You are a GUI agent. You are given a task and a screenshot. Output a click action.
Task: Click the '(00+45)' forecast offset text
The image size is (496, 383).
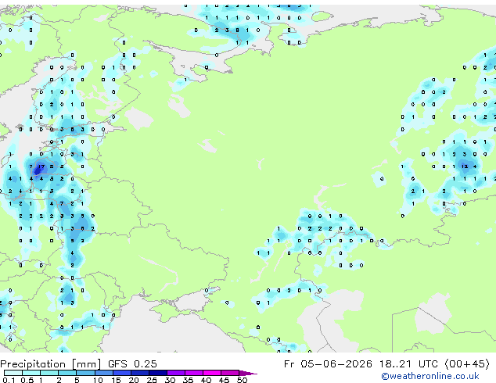(x=467, y=364)
